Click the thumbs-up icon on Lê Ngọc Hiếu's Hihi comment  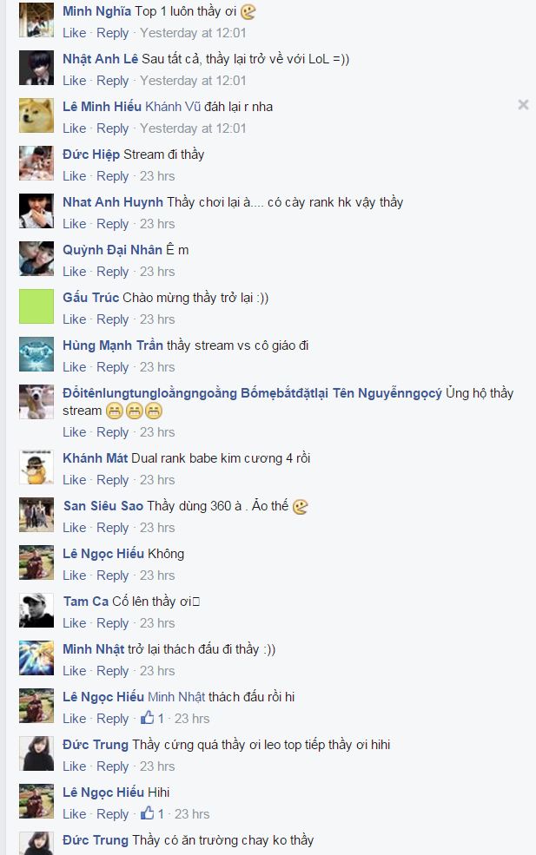point(148,813)
